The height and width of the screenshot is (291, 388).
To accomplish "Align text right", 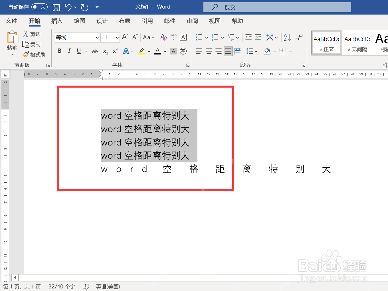I will (219, 51).
